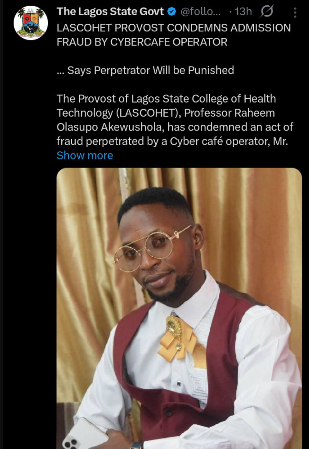Click the text Technology (LASCOHET), Professor Raheem
Screen dimensions: 309x449
pos(166,113)
